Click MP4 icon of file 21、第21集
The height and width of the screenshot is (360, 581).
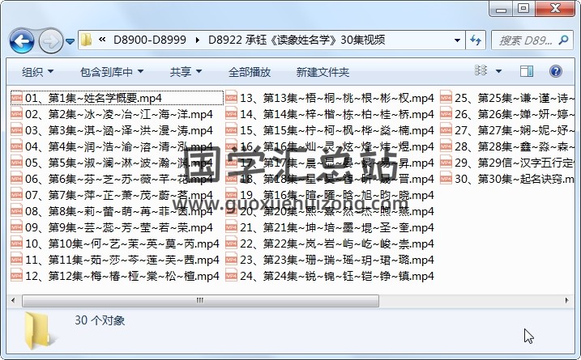click(231, 227)
